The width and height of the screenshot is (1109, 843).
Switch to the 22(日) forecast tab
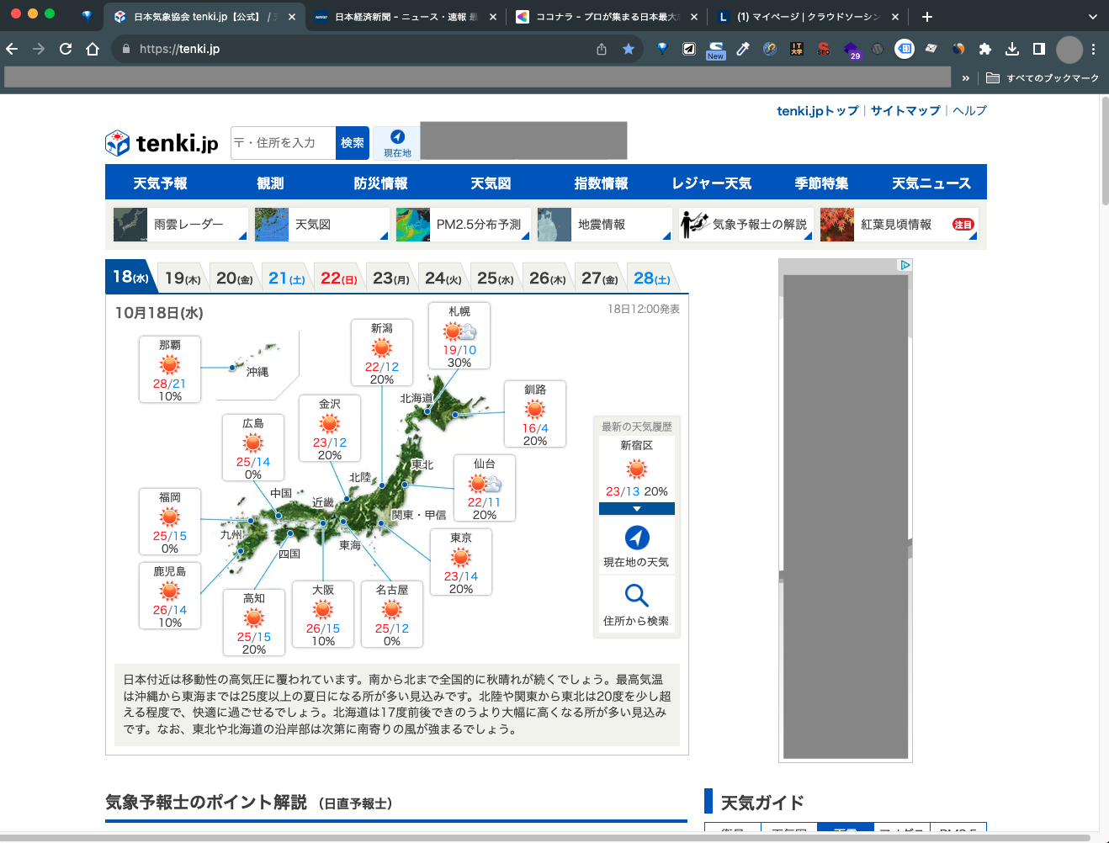338,278
